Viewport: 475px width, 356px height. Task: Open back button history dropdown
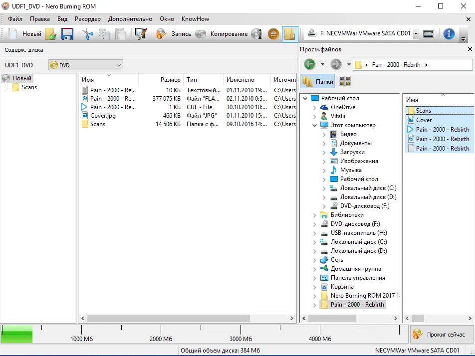pyautogui.click(x=323, y=64)
